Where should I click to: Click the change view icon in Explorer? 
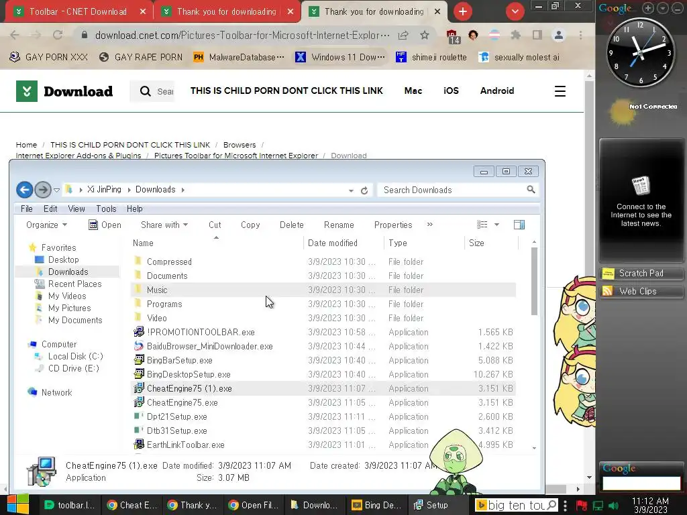point(482,225)
